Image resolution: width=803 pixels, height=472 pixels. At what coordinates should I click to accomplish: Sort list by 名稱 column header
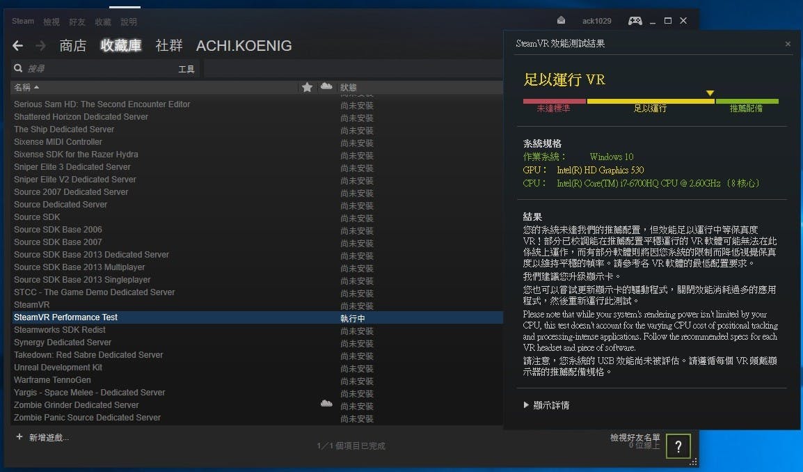tap(26, 87)
